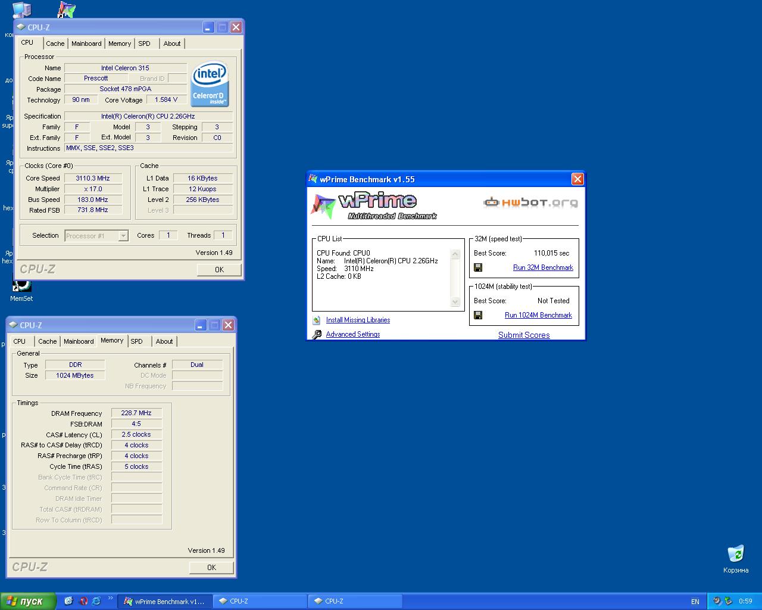The height and width of the screenshot is (610, 762).
Task: Open the Install Missing Libraries link
Action: [358, 320]
